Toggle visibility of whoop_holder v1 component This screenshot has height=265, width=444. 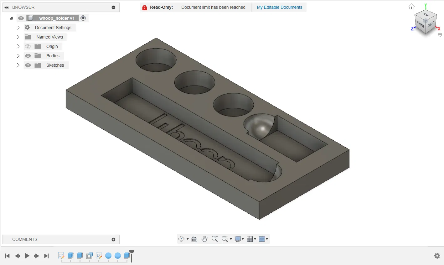[21, 18]
